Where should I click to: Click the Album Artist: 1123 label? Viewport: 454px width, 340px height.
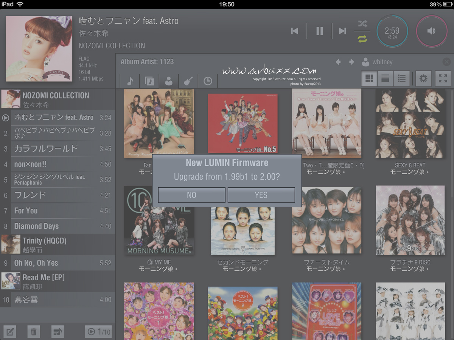147,62
